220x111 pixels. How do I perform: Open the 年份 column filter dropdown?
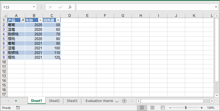(40, 20)
